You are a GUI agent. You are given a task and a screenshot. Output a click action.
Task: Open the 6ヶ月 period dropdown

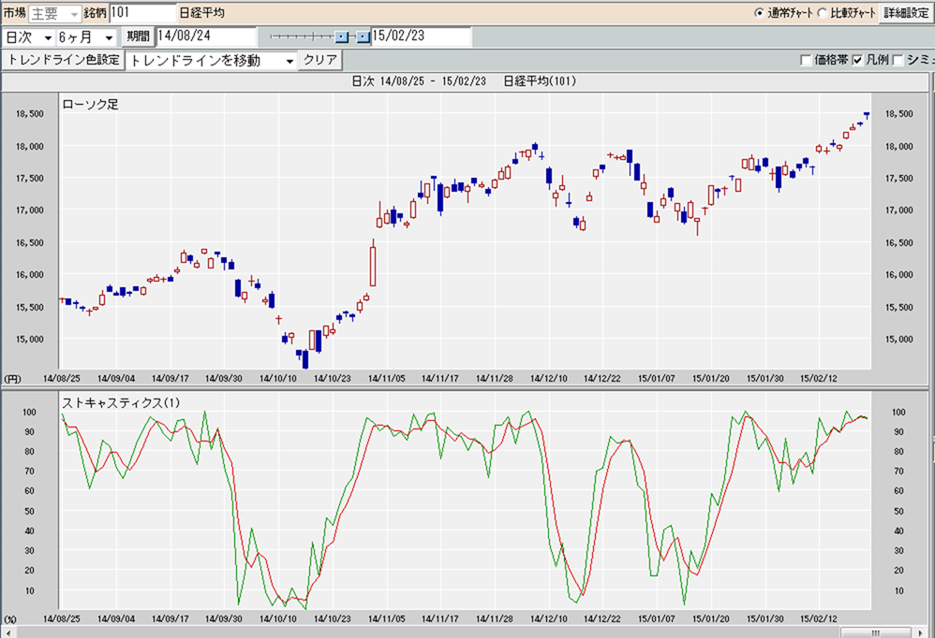click(86, 37)
